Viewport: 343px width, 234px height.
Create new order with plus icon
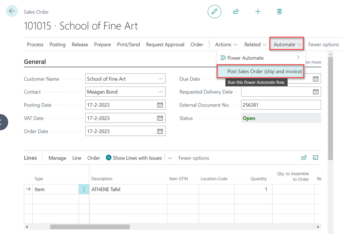tap(258, 12)
